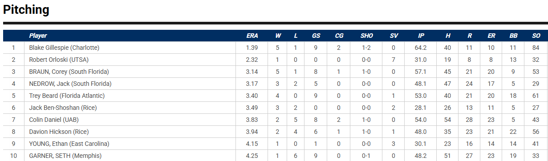Image resolution: width=548 pixels, height=161 pixels.
Task: Select NEDROW, Jack (South Florida) entry
Action: 70,84
